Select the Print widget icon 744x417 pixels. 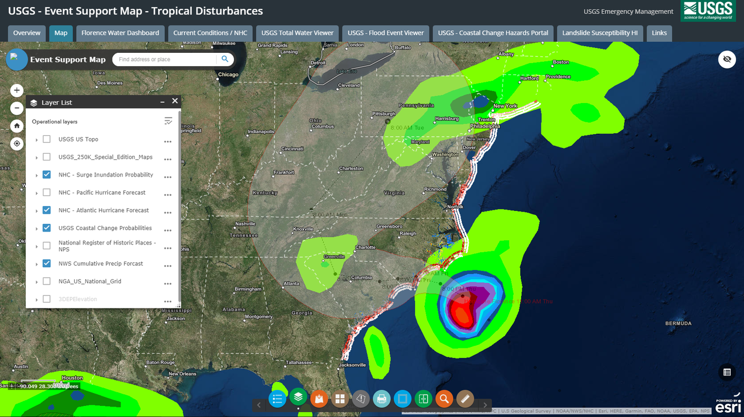pyautogui.click(x=381, y=399)
